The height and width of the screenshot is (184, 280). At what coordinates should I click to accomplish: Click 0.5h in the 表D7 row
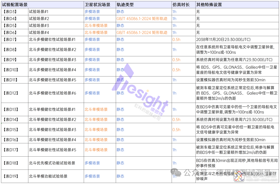177,40
